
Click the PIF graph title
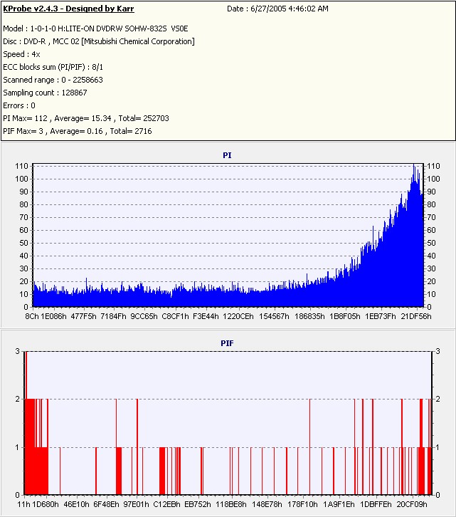227,343
